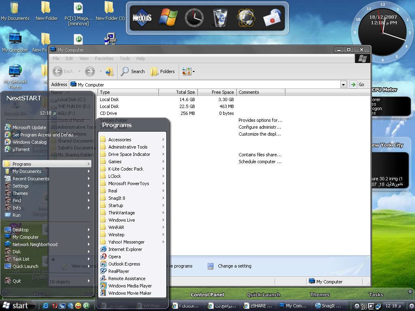
Task: Click the Forward arrow in My Computer toolbar
Action: (x=90, y=71)
